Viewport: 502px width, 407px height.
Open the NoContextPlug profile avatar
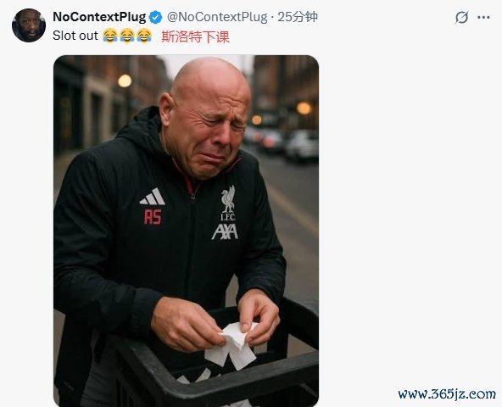point(29,25)
